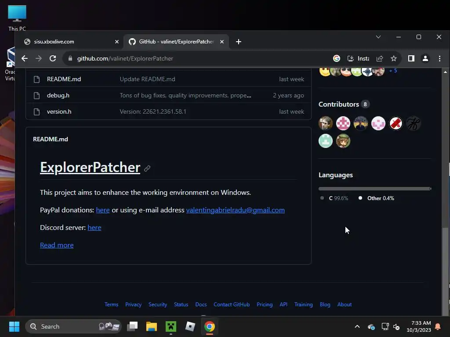
Task: Open File Explorer from the taskbar
Action: click(152, 326)
